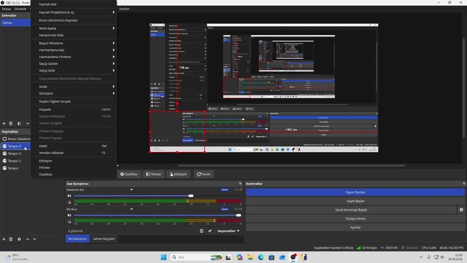Delete the selected scene with the trash icon
This screenshot has width=467, height=263.
(x=11, y=123)
